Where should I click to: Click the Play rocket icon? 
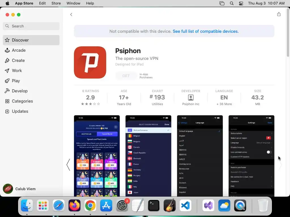click(x=7, y=81)
